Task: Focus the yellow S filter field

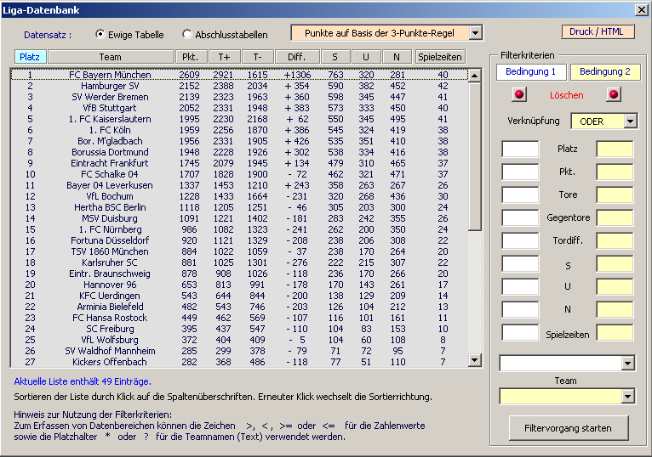Action: (615, 264)
